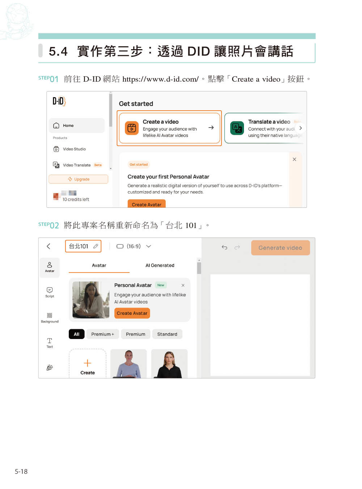Expand the 16:9 aspect ratio dropdown
Viewport: 362px width, 489px height.
[x=148, y=246]
